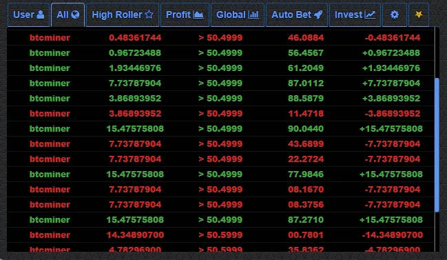
Task: Open the Invest tab
Action: 355,15
